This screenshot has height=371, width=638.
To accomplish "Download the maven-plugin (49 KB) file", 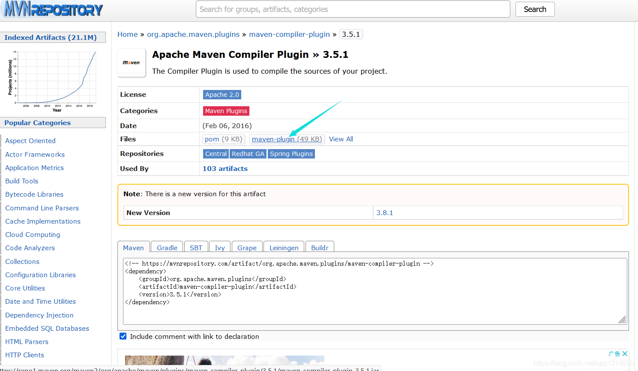I will 287,139.
